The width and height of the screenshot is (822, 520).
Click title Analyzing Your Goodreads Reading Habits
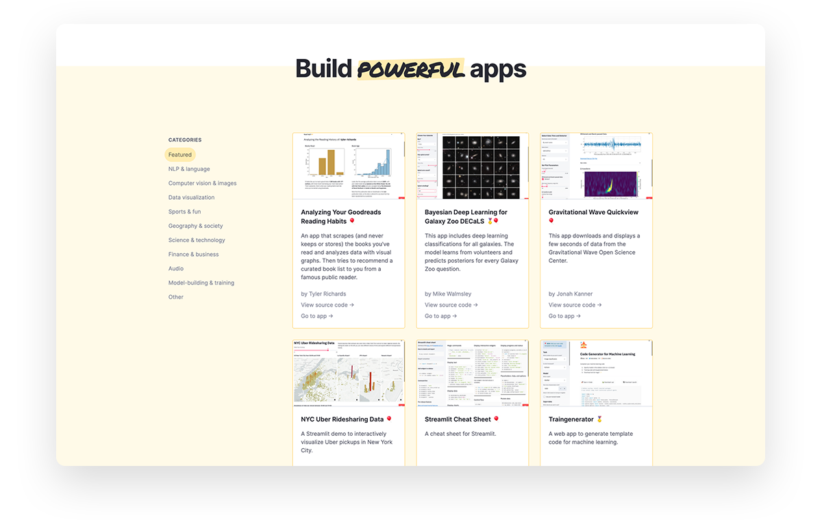click(341, 217)
